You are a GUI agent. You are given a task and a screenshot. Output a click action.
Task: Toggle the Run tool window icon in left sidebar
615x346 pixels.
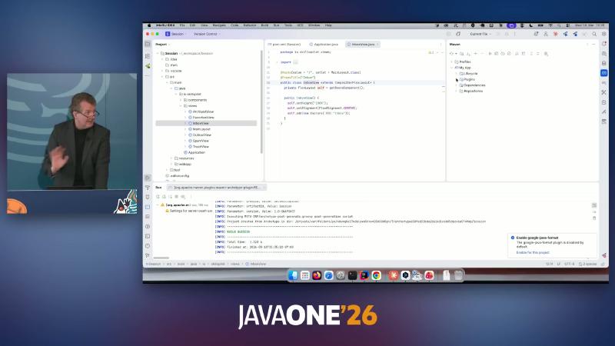coord(148,178)
